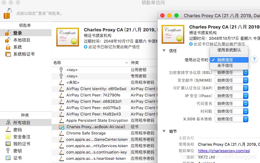The image size is (260, 163).
Task: Open the 代码签名 trust dropdown
Action: point(231,104)
